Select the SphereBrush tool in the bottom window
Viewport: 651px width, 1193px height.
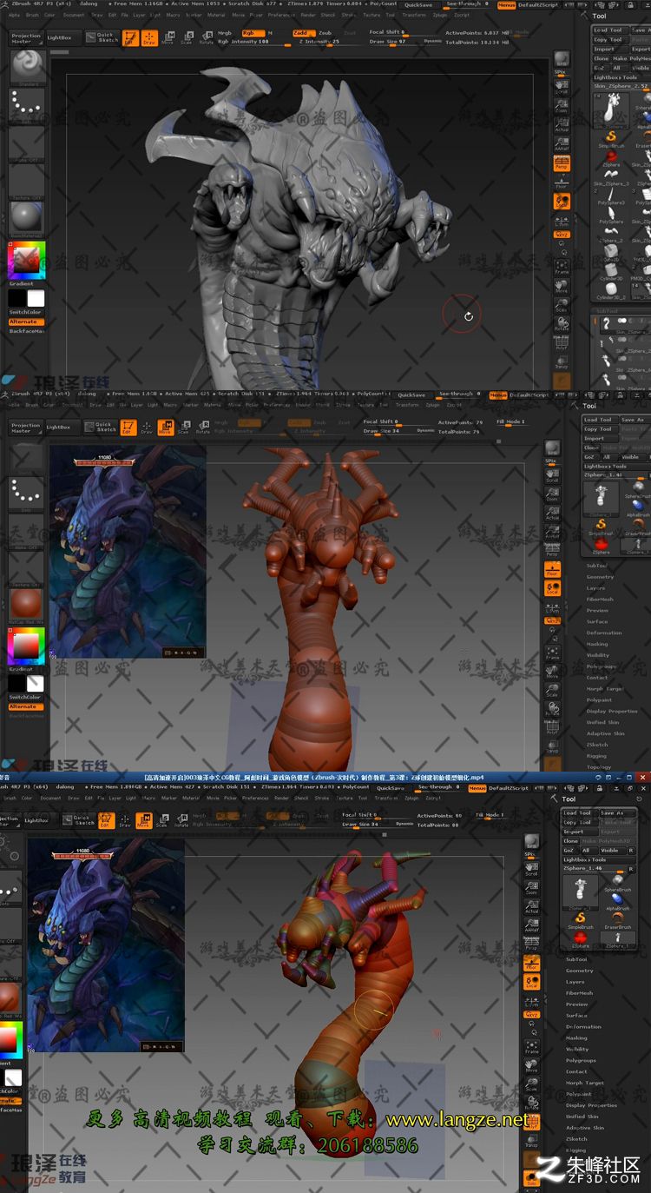(x=617, y=885)
